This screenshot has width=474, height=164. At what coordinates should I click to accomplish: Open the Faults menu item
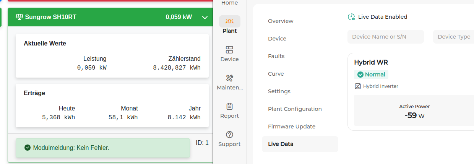point(276,56)
